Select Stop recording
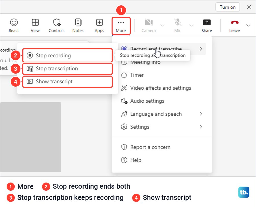Viewport: 256px width, 208px height. [68, 56]
